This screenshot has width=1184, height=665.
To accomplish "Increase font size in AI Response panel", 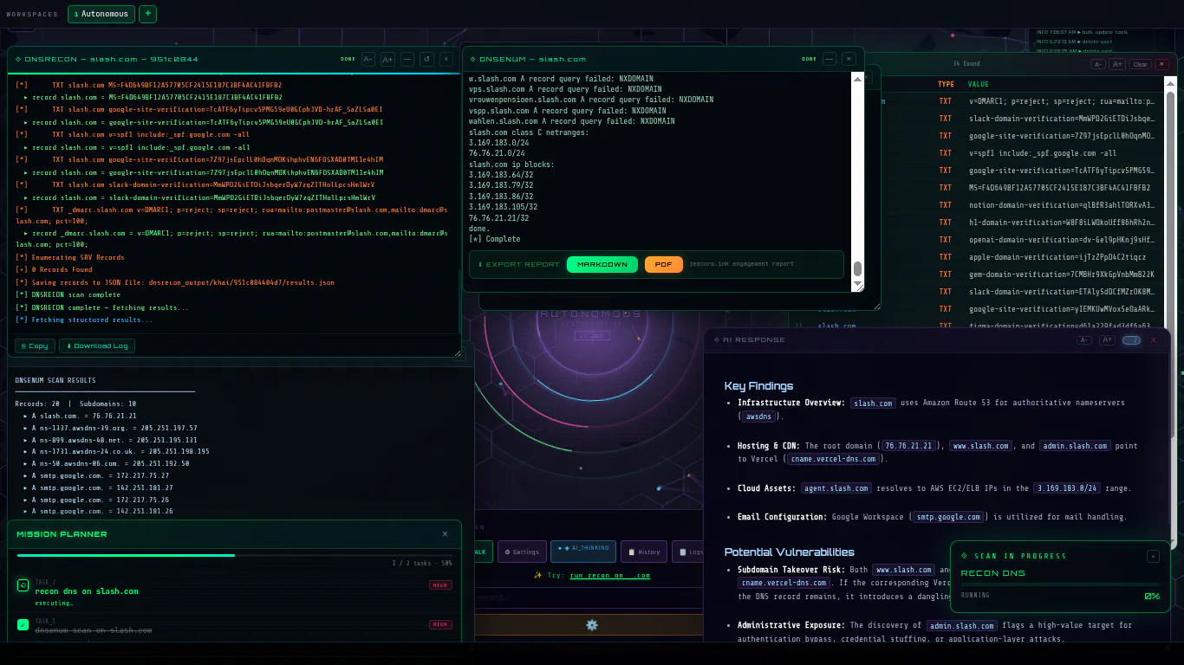I will pos(1107,340).
